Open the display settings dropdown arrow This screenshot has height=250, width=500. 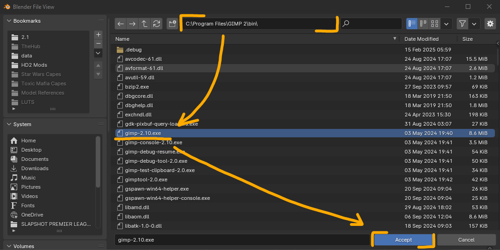(447, 24)
